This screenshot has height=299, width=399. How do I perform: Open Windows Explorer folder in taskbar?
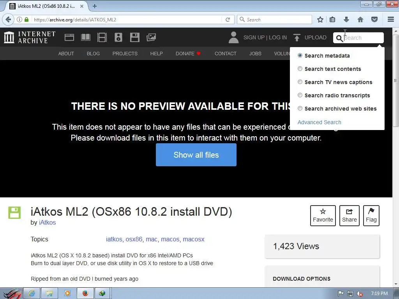(x=49, y=294)
